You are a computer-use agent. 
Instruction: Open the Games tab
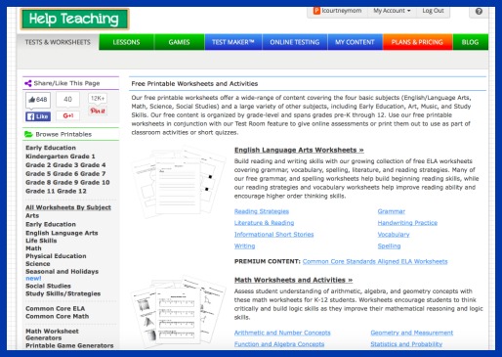click(179, 42)
